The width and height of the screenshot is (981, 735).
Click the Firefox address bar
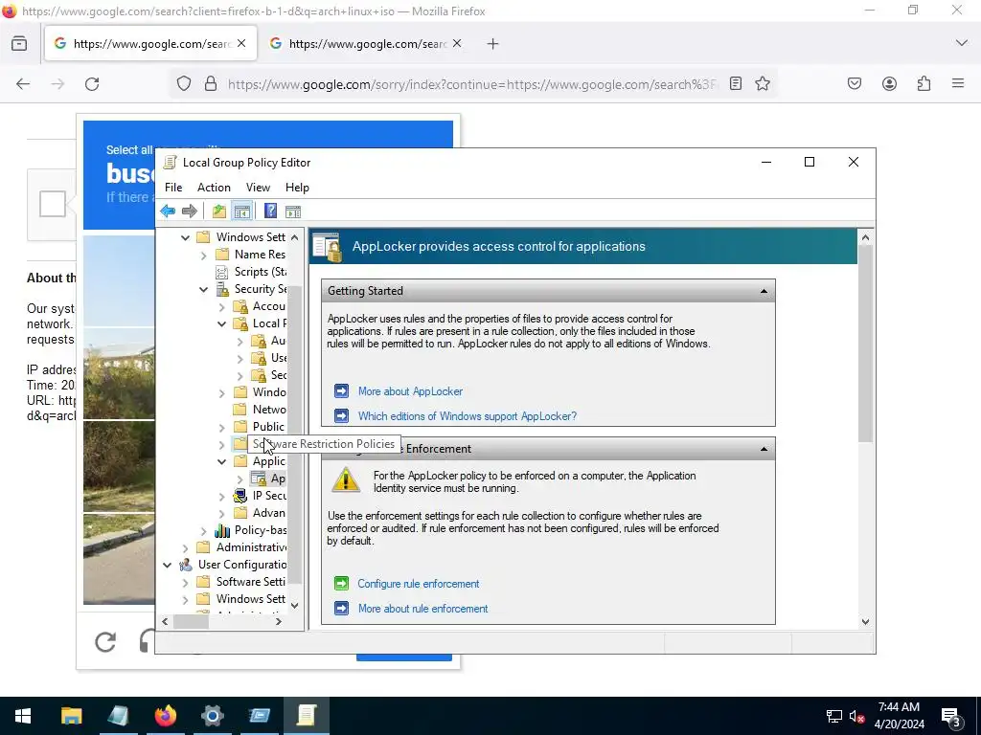click(x=472, y=84)
